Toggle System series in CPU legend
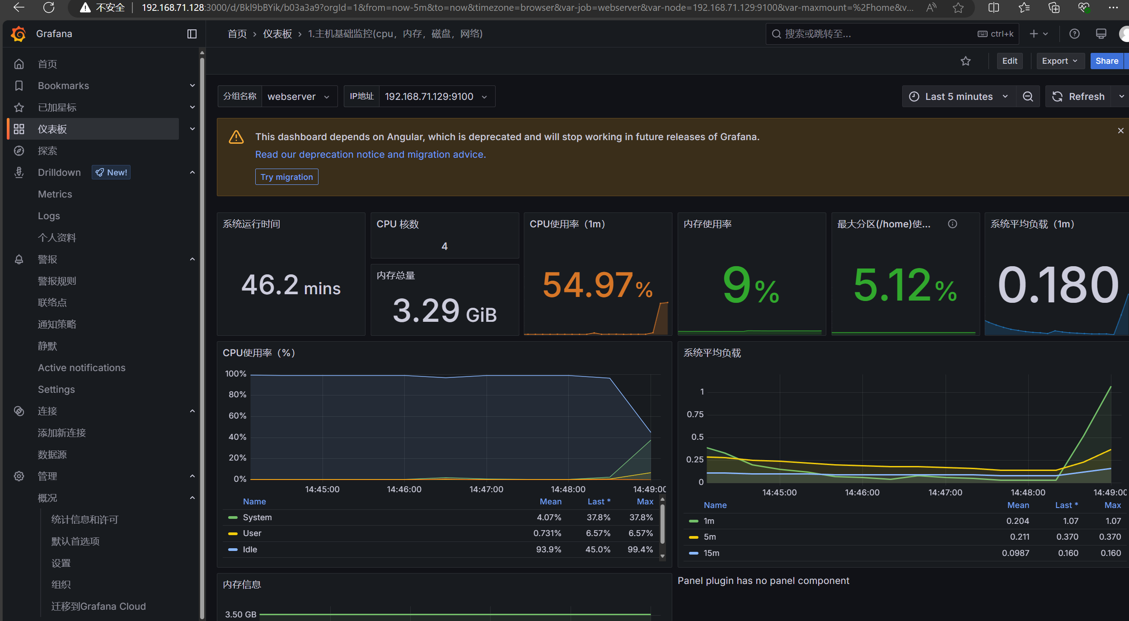1129x621 pixels. click(257, 517)
